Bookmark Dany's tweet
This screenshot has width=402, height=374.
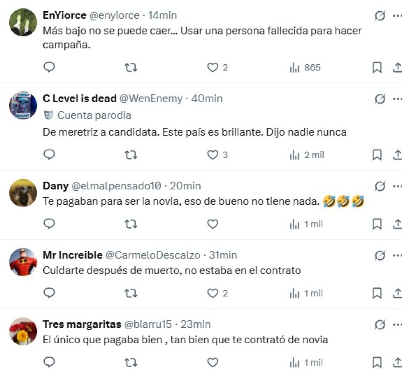click(x=377, y=224)
